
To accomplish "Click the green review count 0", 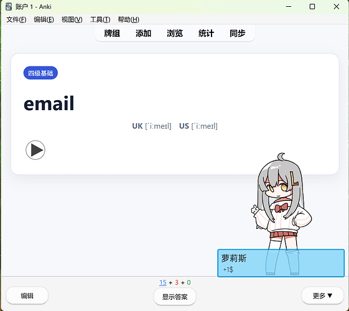I will pyautogui.click(x=188, y=282).
